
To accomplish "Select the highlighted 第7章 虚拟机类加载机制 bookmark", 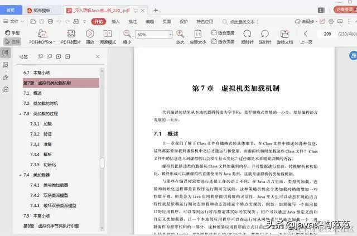I will (x=61, y=83).
